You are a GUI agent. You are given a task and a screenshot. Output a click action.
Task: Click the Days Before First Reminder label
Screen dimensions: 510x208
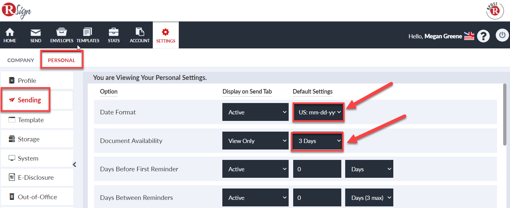click(x=139, y=169)
